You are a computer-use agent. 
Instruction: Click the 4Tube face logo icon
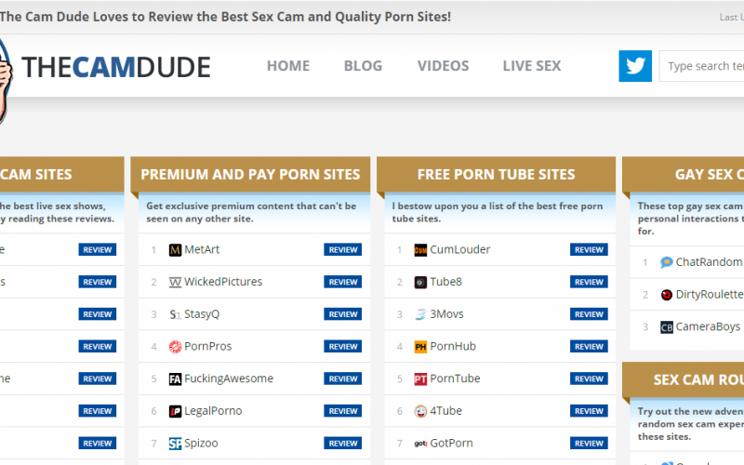click(420, 411)
